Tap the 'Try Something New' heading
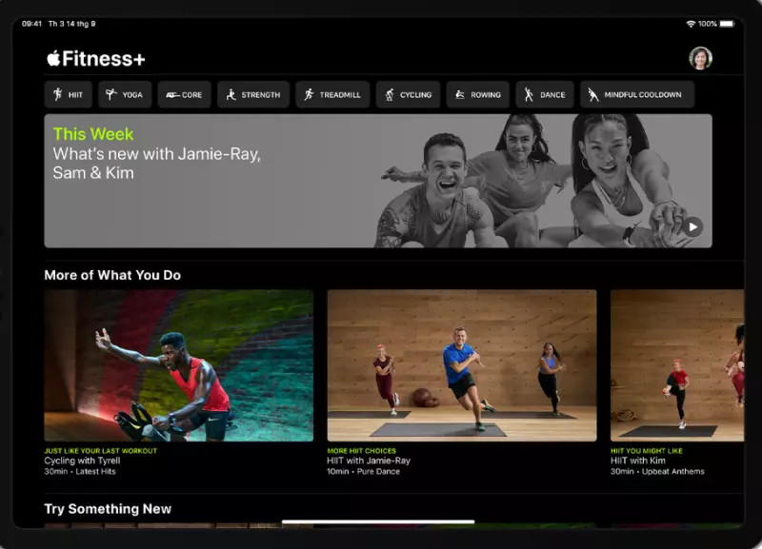762x549 pixels. pyautogui.click(x=108, y=509)
